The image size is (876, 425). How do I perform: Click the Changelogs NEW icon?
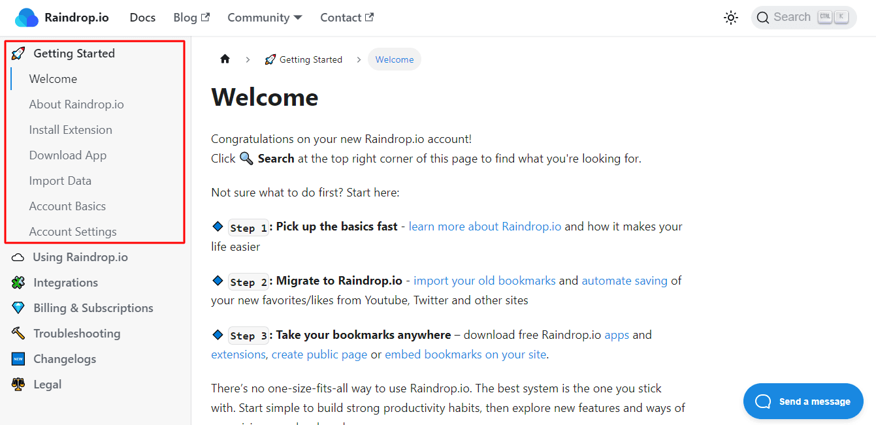tap(18, 359)
